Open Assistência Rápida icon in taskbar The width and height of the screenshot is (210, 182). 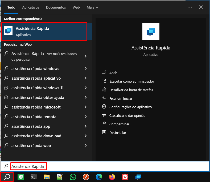[x=138, y=177]
